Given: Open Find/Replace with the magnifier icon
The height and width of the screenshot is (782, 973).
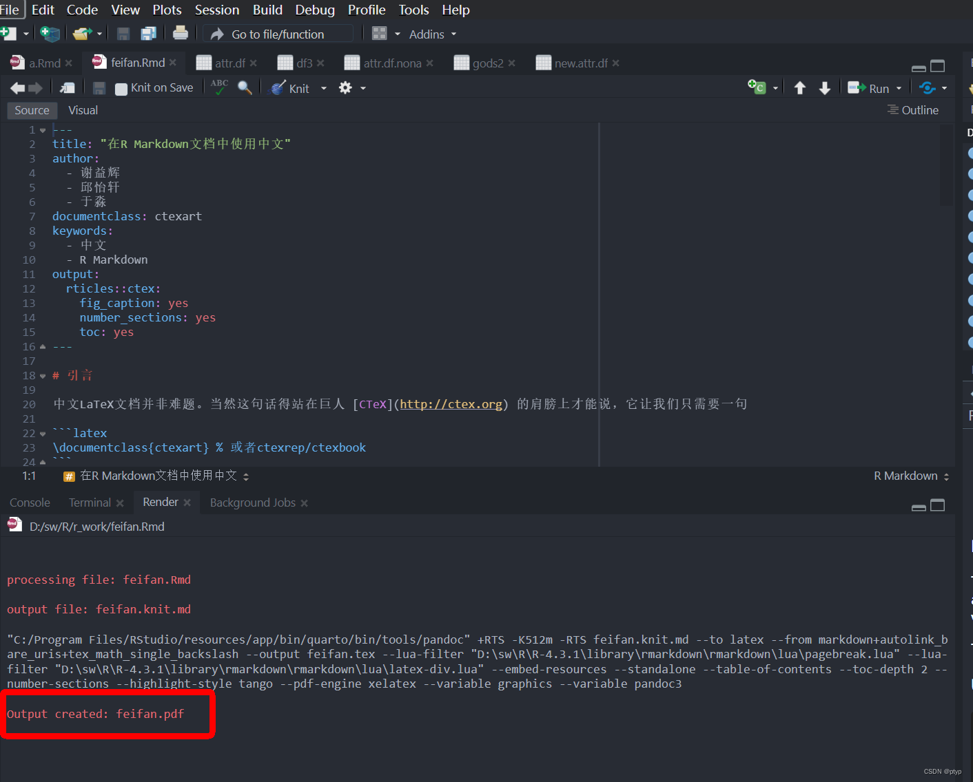Looking at the screenshot, I should coord(245,87).
